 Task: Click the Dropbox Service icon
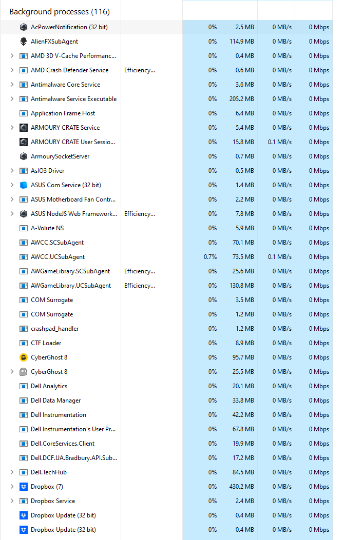click(x=24, y=501)
